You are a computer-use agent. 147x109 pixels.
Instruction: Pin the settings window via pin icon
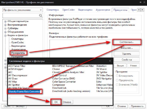pyautogui.click(x=140, y=2)
